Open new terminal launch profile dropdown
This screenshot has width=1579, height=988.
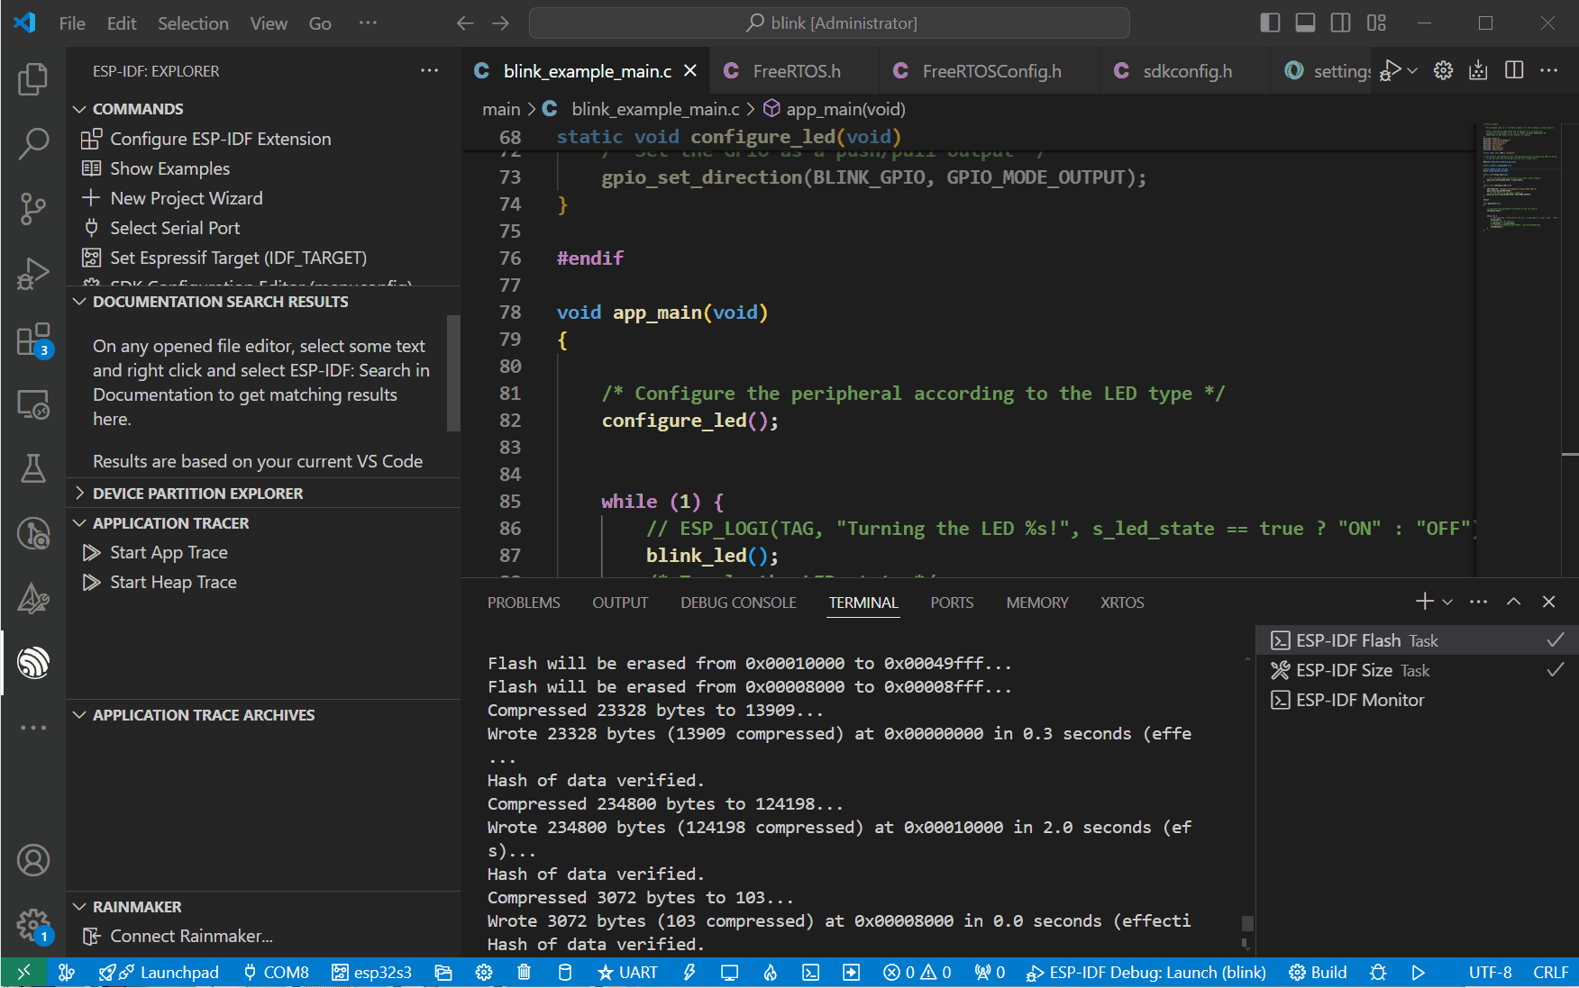coord(1447,602)
